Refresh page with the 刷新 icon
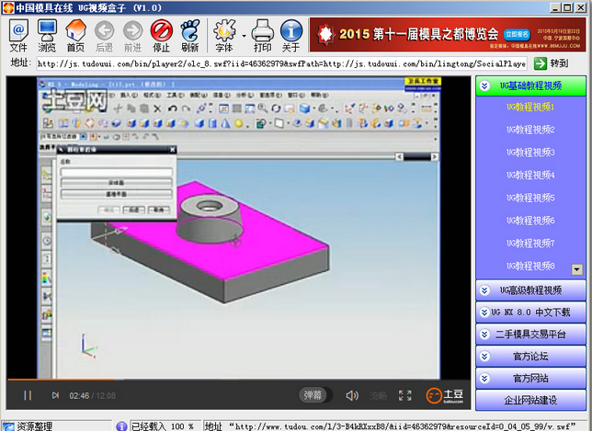592x431 pixels. pos(189,36)
